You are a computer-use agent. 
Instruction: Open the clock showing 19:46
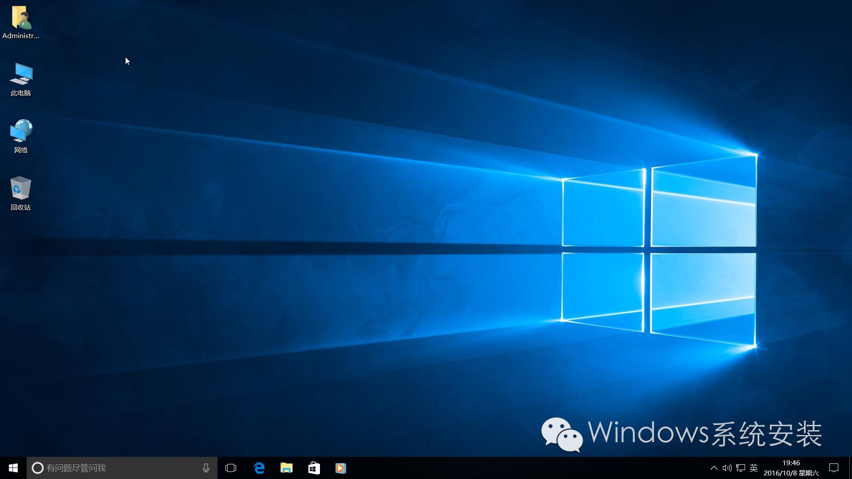point(791,468)
